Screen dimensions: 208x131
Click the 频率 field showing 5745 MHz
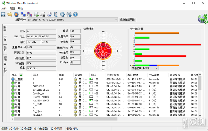click(x=42, y=68)
